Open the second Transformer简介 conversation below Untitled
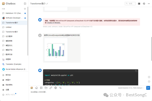This screenshot has width=152, height=101. (14, 32)
